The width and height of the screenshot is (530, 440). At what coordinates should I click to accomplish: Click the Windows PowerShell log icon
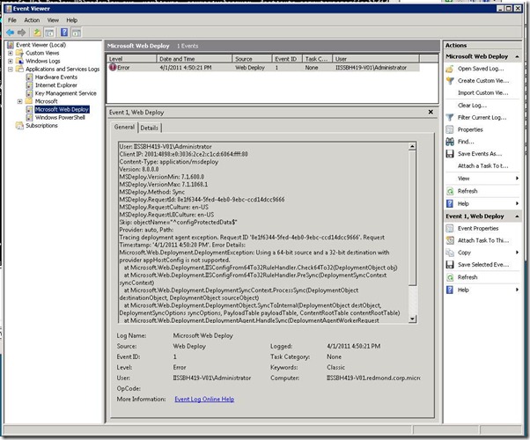pos(29,117)
